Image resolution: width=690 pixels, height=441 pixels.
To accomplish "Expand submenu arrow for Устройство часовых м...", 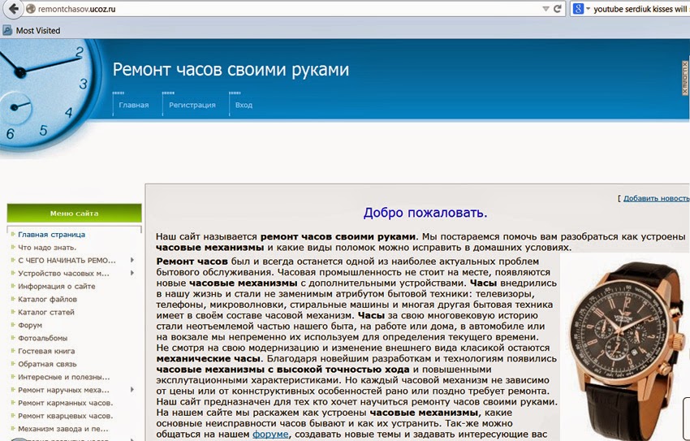I will tap(132, 273).
